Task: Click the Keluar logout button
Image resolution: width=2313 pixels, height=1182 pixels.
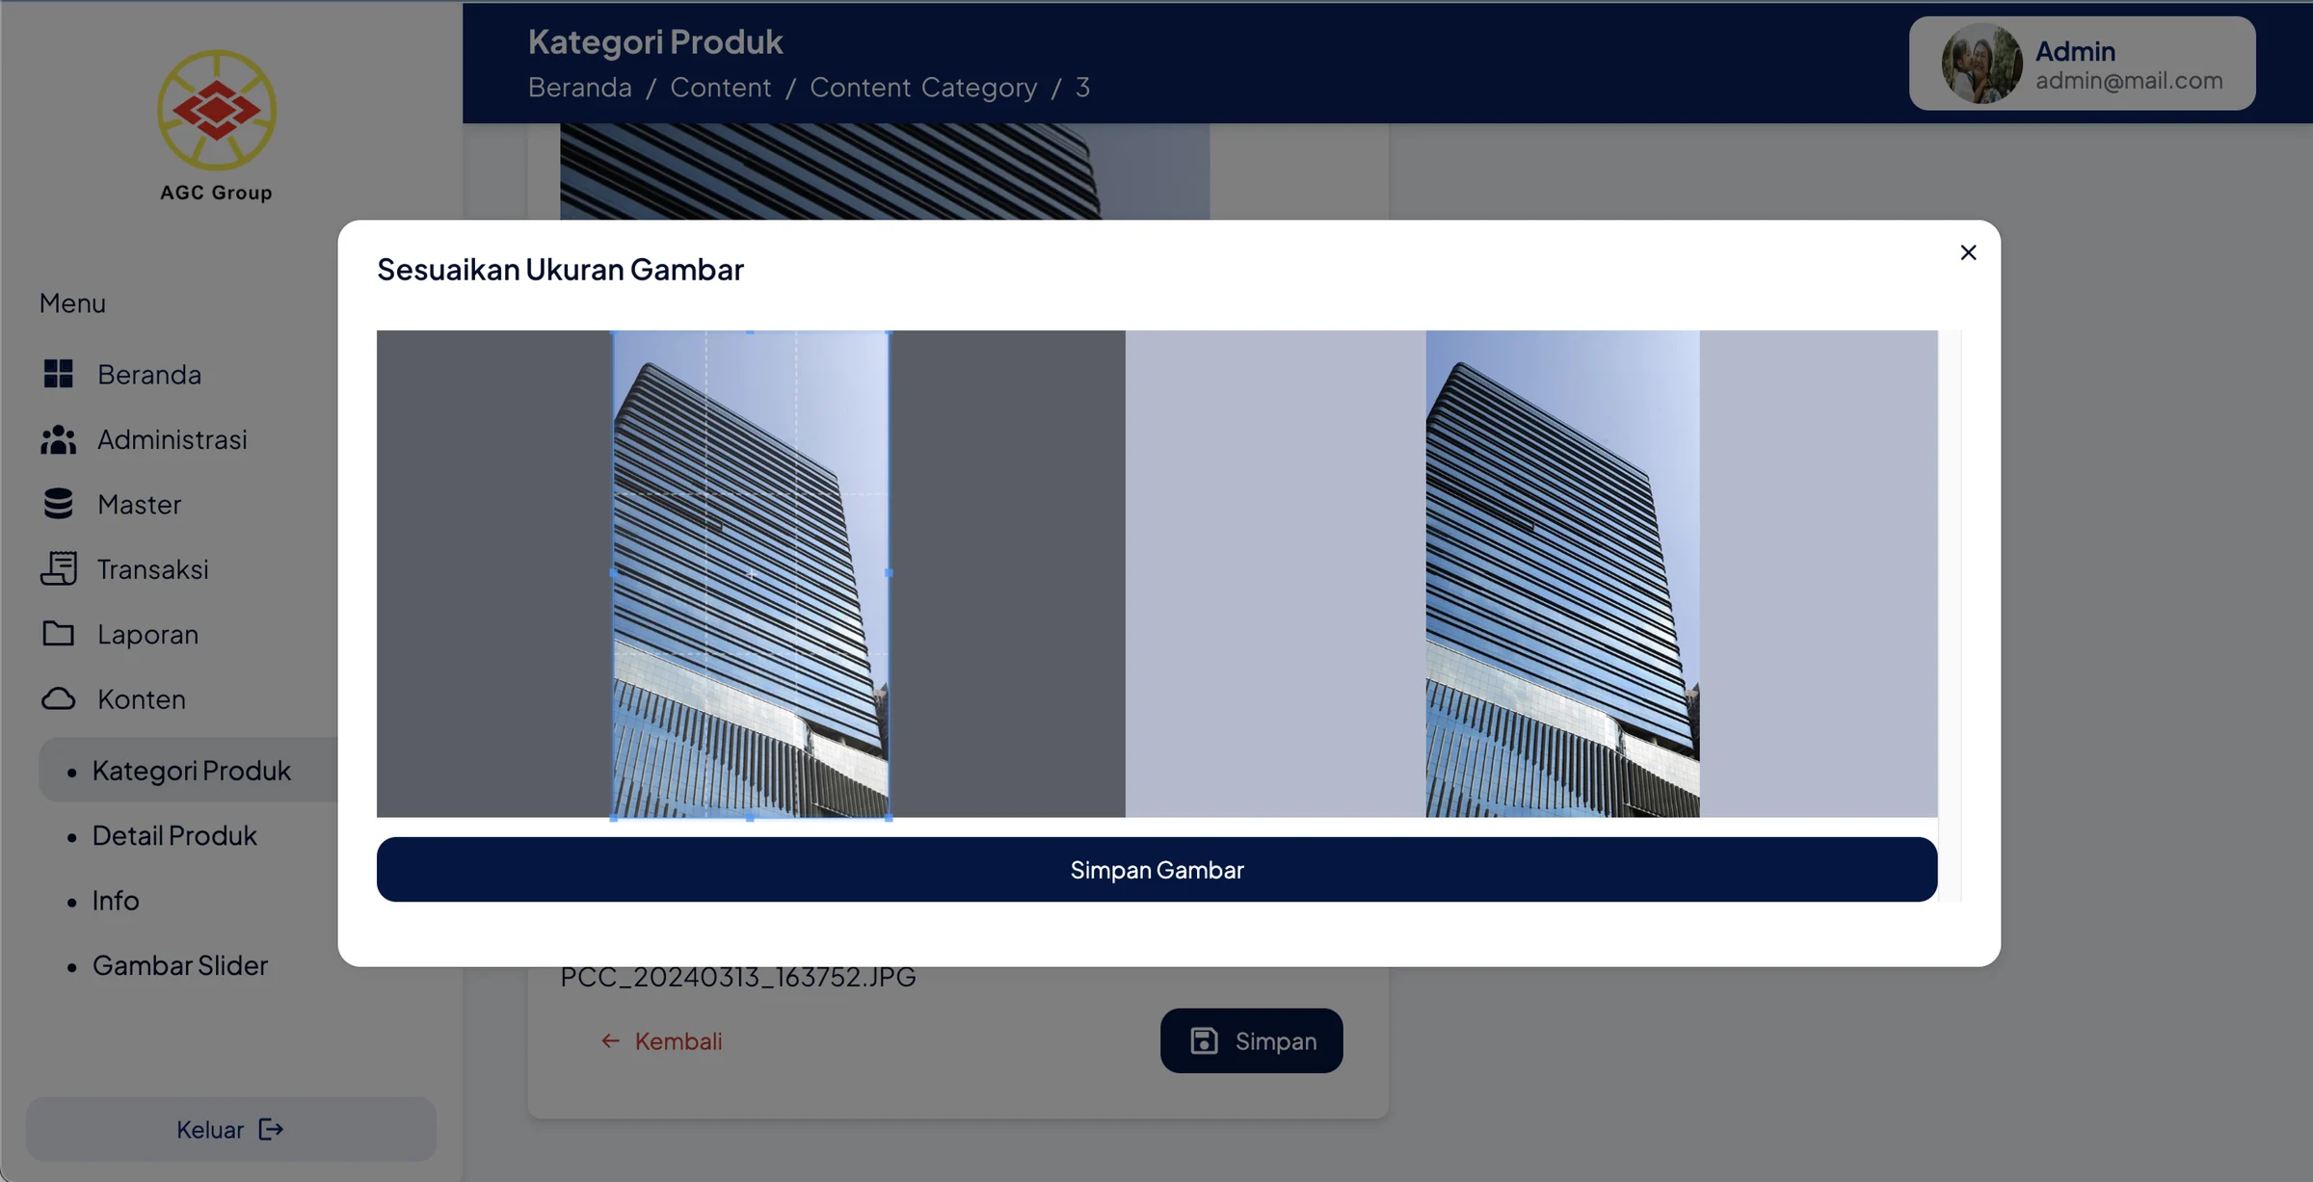Action: pos(231,1129)
